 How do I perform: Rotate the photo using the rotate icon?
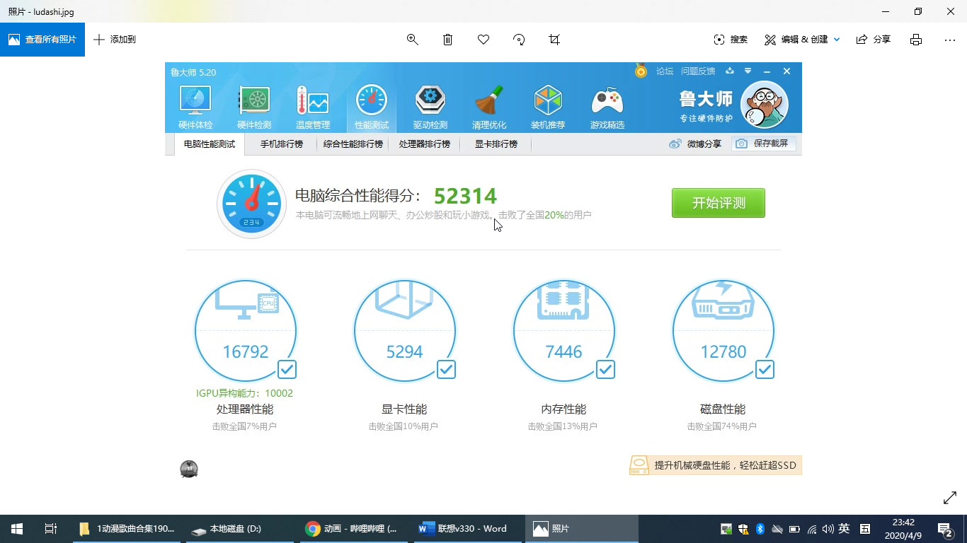pos(519,40)
